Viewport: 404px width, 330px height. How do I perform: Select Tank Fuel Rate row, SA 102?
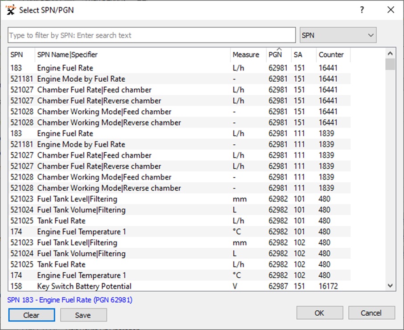click(180, 264)
